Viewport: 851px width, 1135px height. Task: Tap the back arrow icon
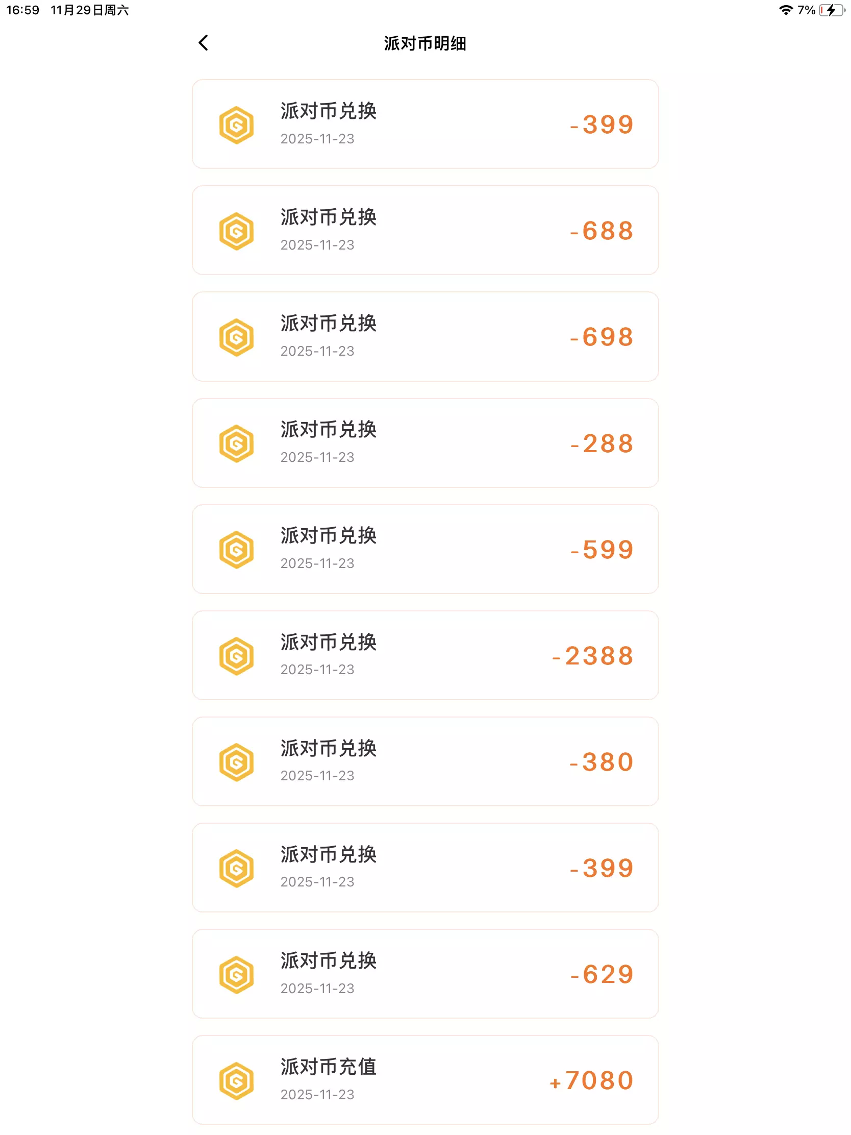coord(204,43)
